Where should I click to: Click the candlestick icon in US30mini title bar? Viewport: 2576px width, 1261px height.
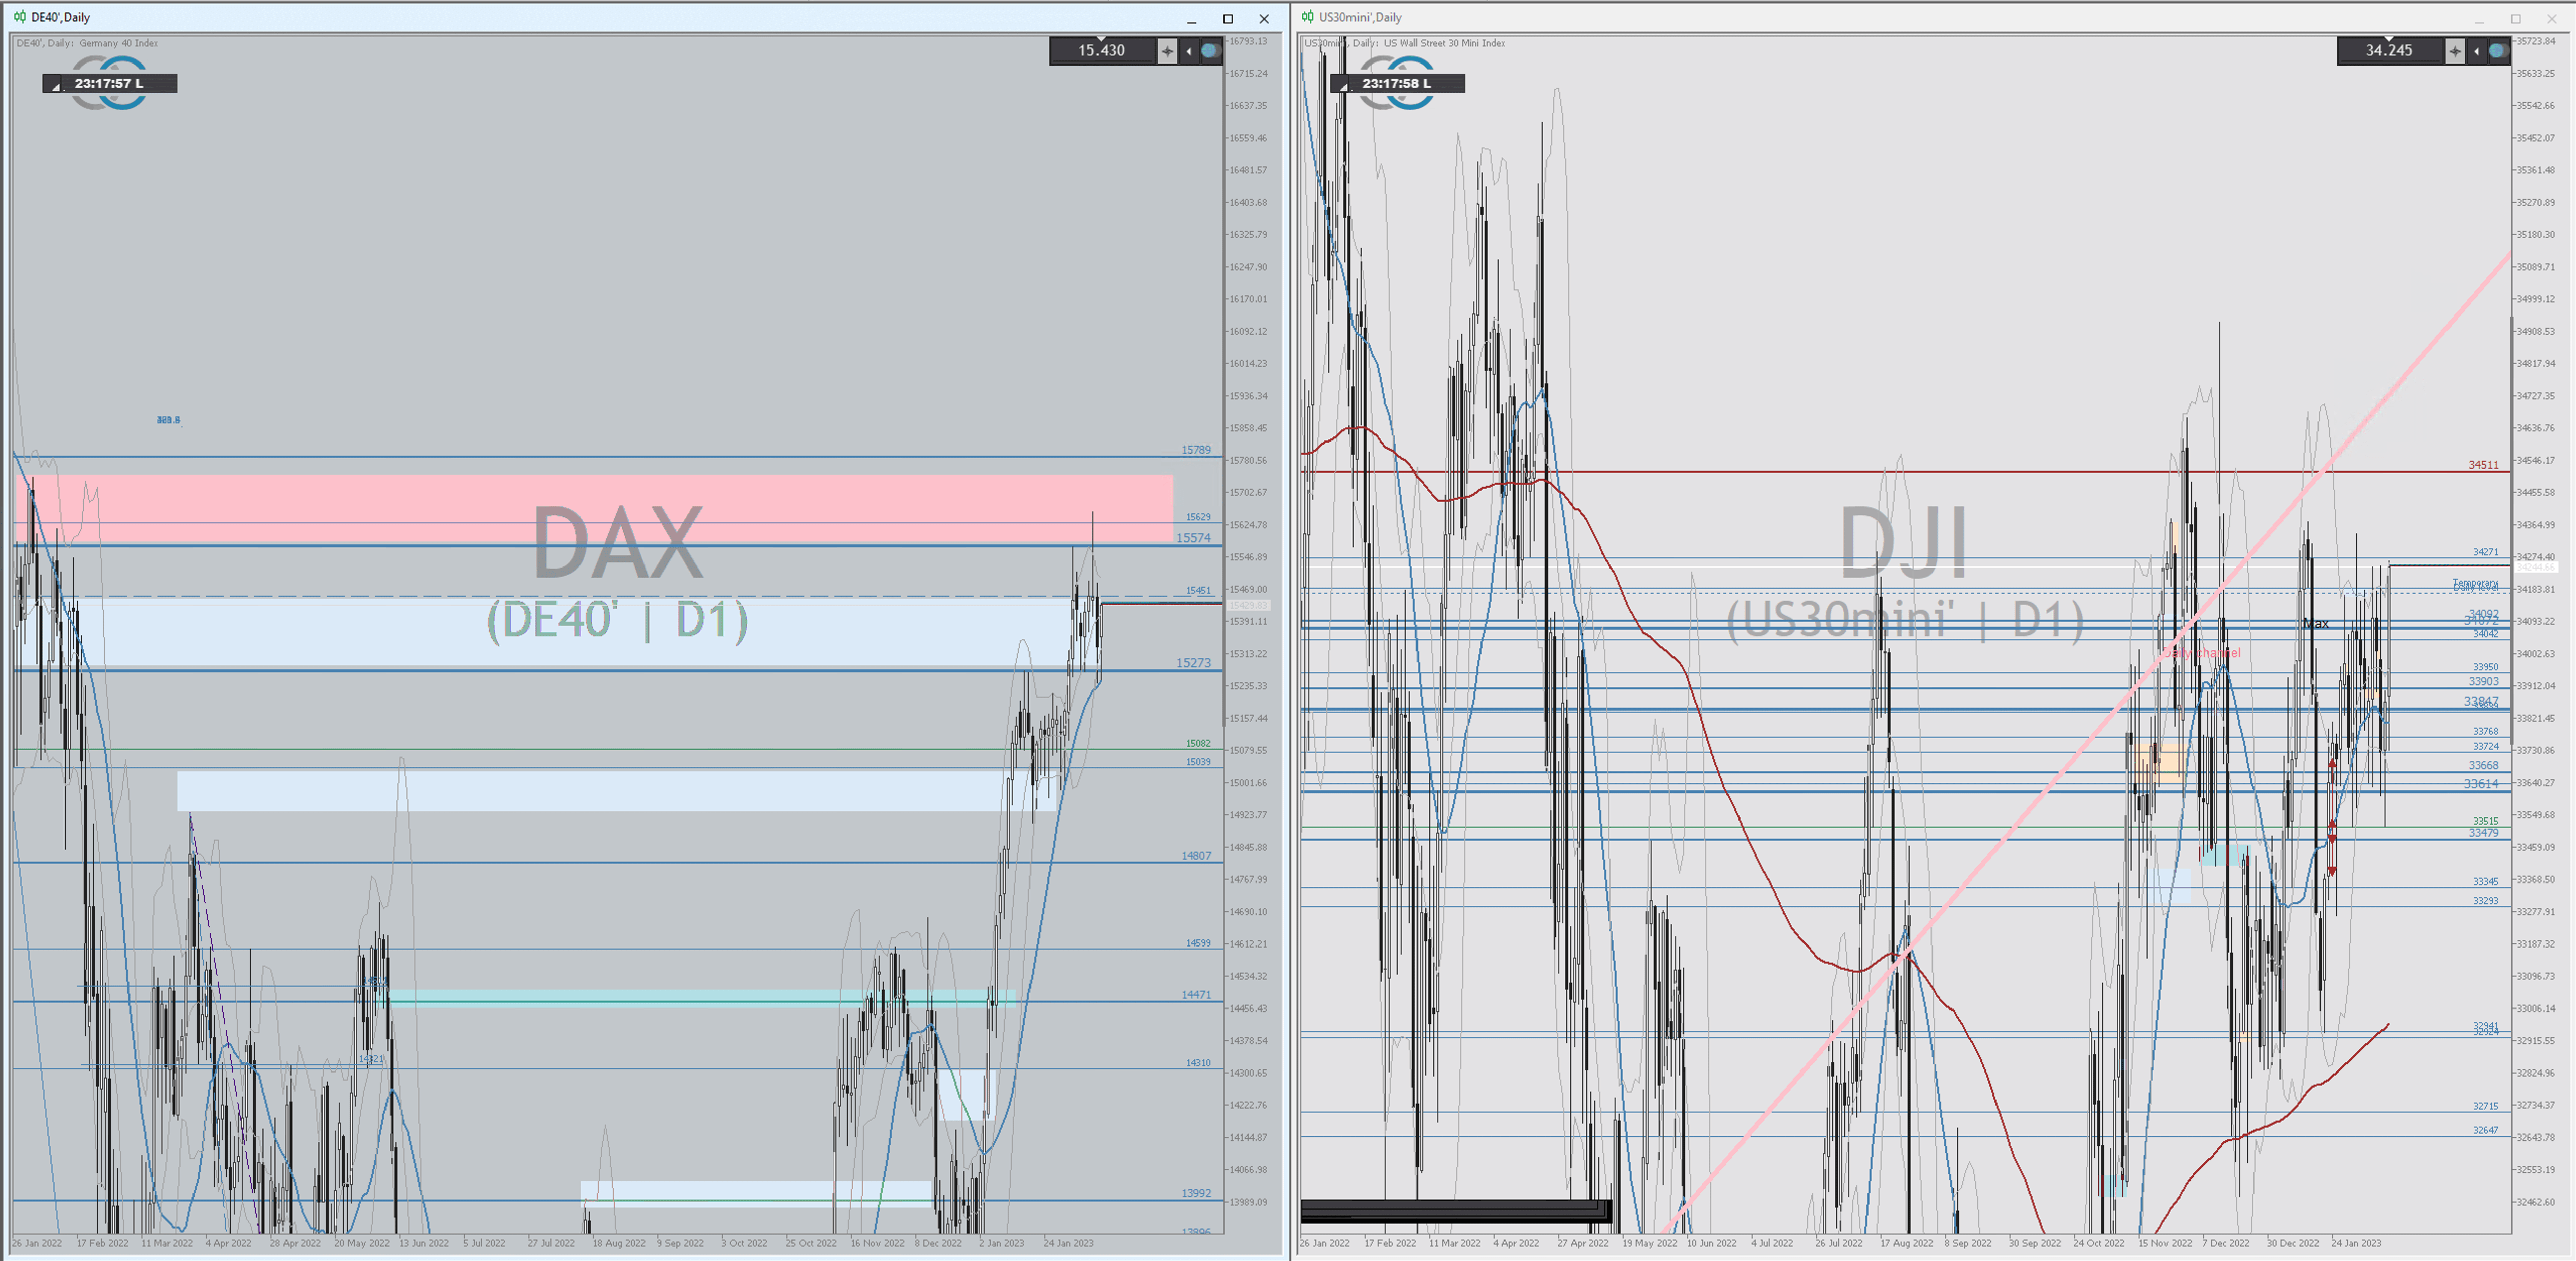coord(1308,17)
